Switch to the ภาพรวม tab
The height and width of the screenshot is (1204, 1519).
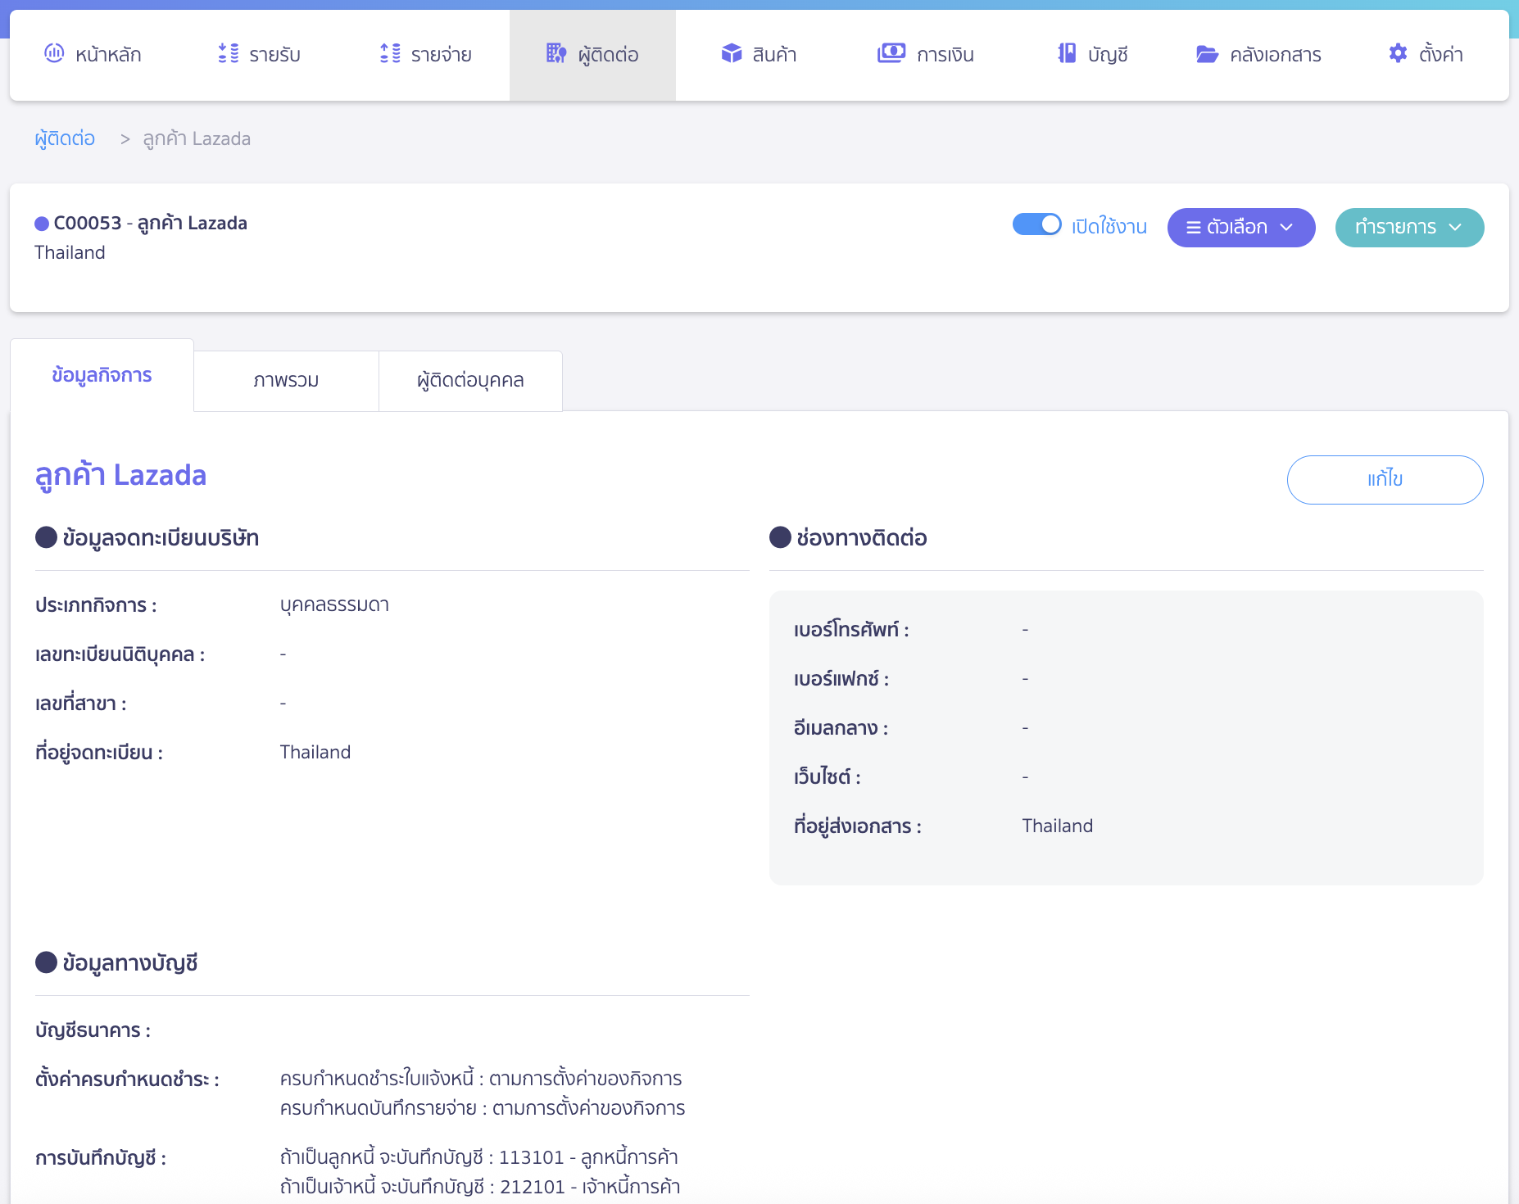click(286, 381)
